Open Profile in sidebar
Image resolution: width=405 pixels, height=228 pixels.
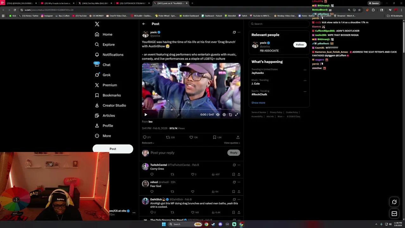[104, 126]
